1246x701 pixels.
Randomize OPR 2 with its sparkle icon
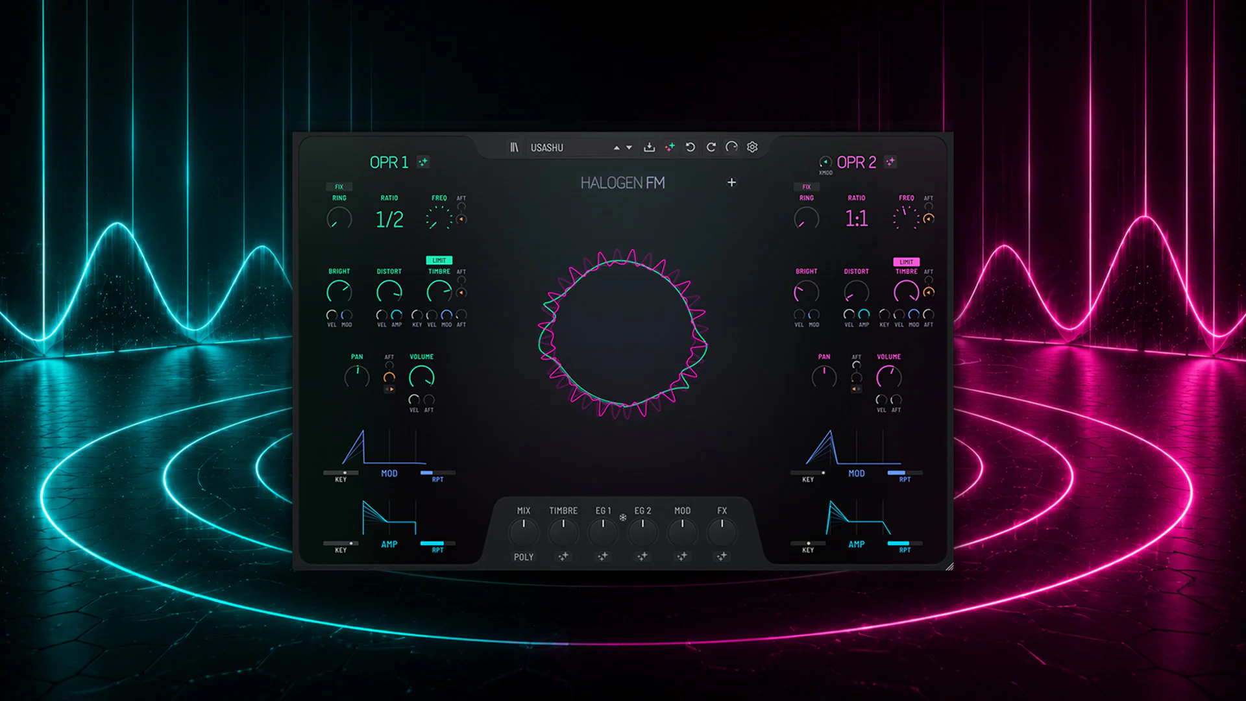(x=890, y=162)
